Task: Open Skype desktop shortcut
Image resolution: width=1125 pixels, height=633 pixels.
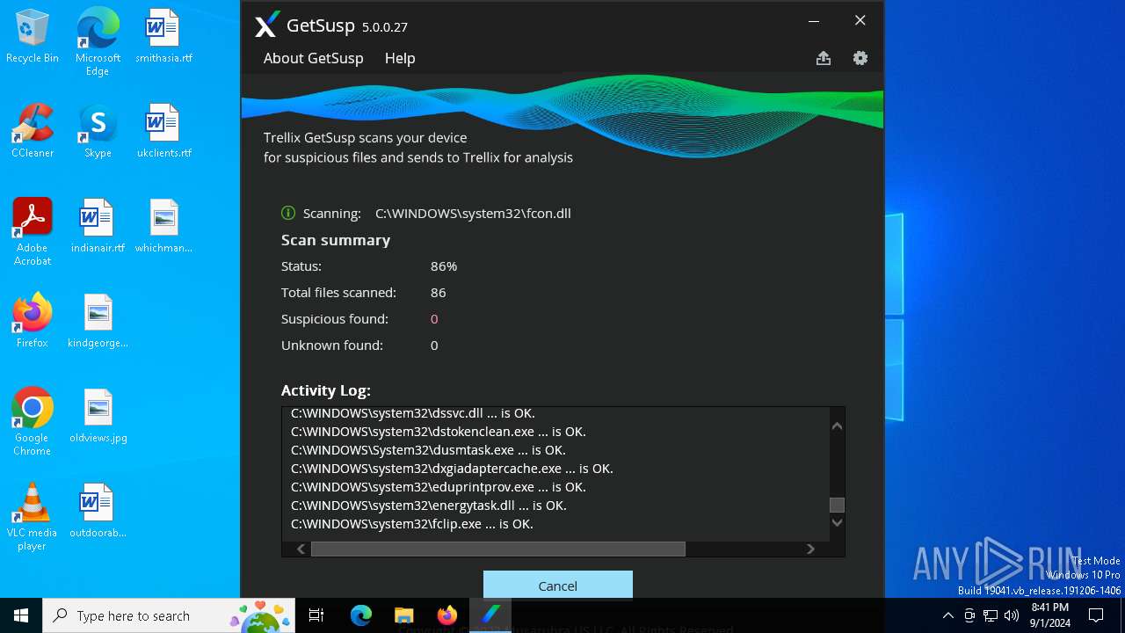Action: click(98, 131)
